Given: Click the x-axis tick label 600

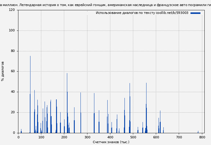Looking at the screenshot, I should coord(156,137).
